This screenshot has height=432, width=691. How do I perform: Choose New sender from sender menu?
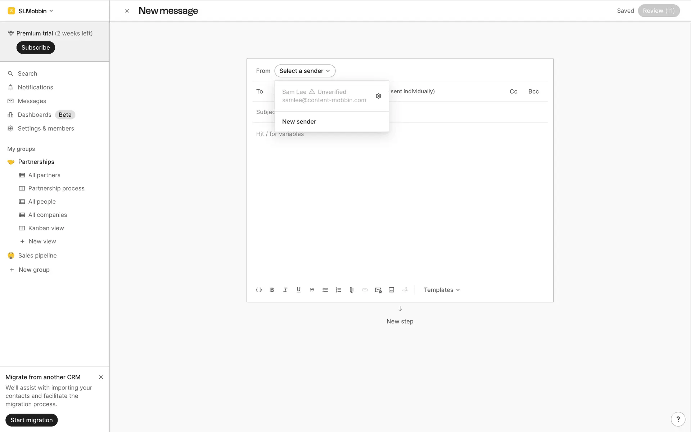(x=299, y=122)
